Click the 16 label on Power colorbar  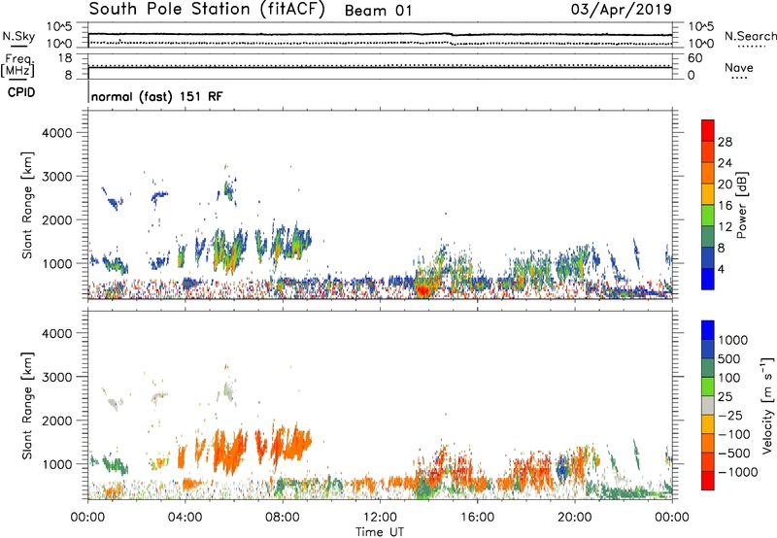coord(725,206)
